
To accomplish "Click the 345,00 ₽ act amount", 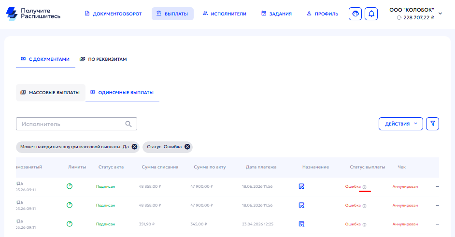I will click(199, 224).
